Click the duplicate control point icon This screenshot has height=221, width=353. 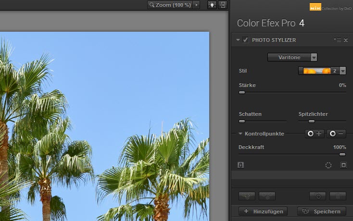tap(318, 196)
